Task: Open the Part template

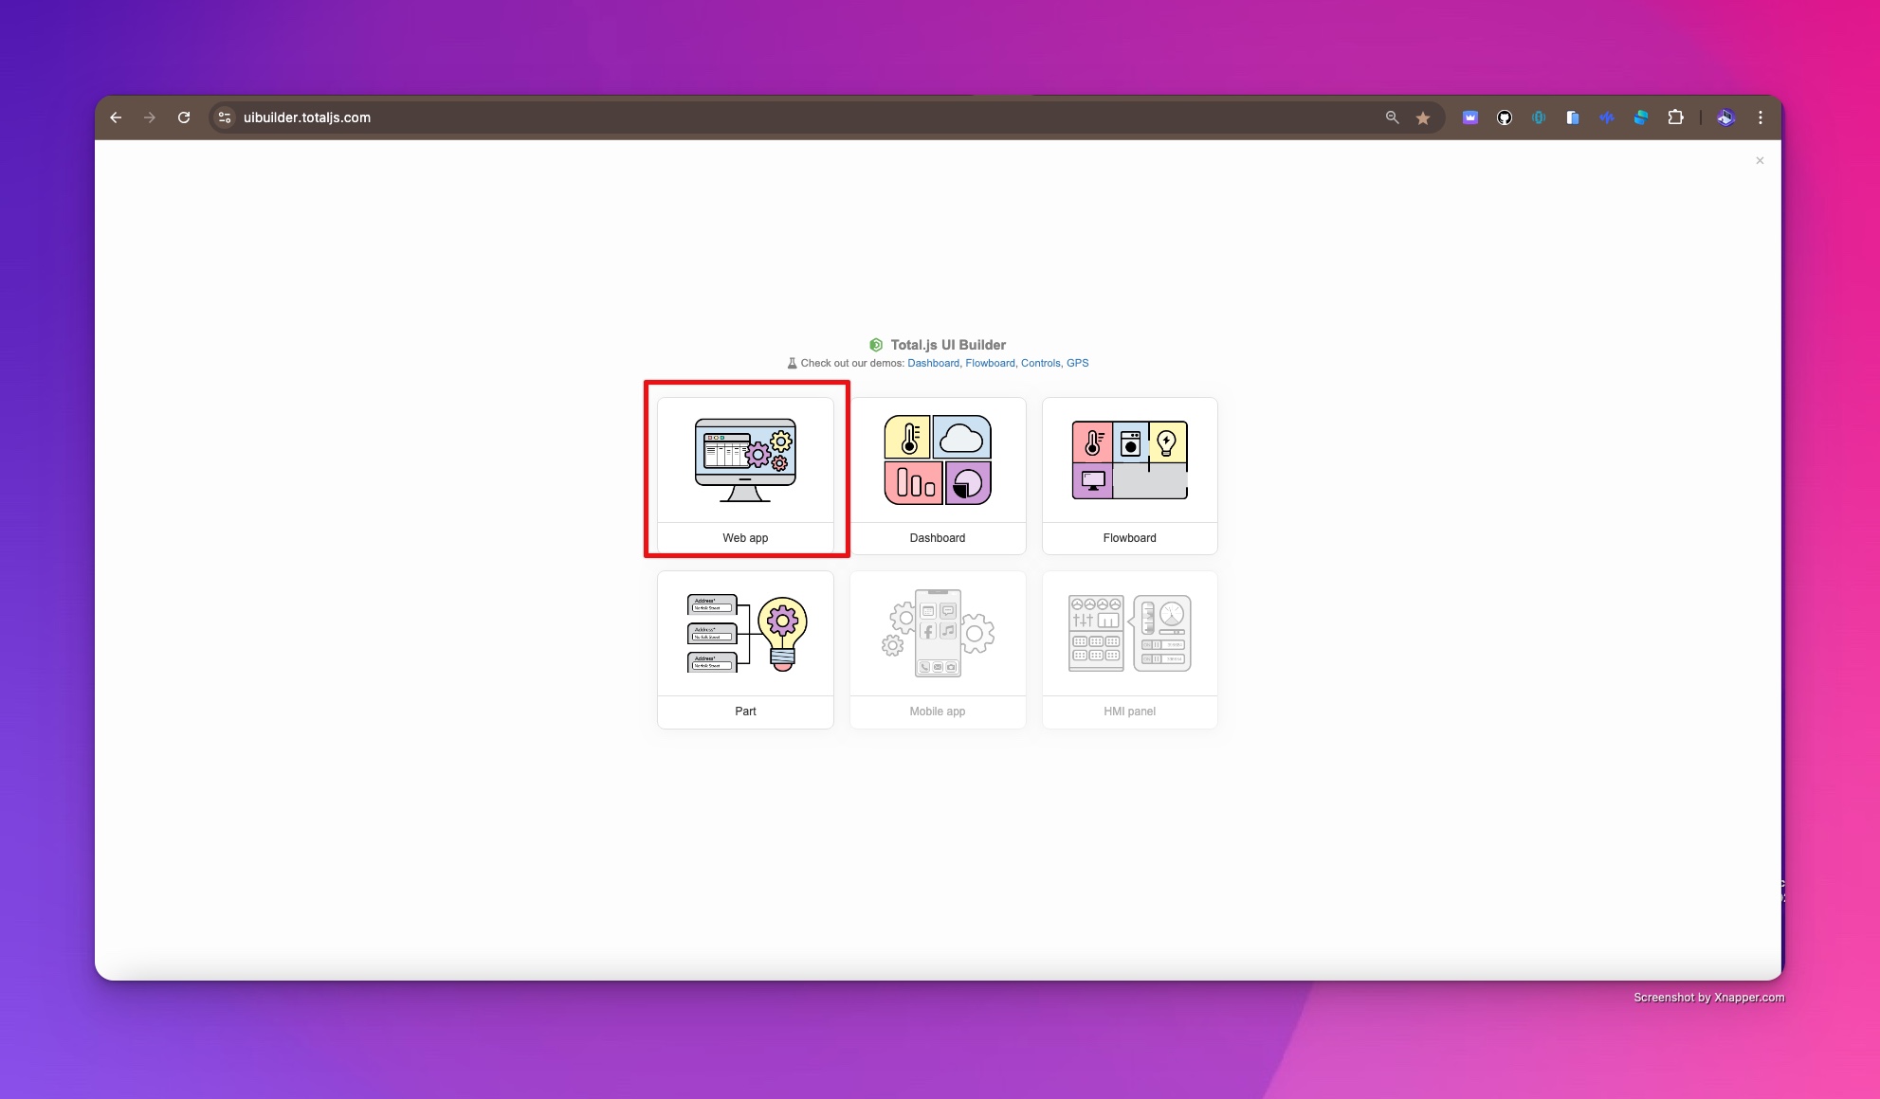Action: click(745, 649)
